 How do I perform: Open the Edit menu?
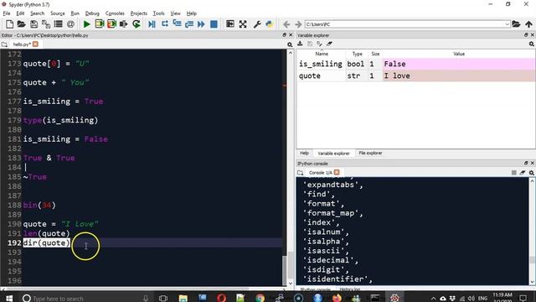(20, 13)
